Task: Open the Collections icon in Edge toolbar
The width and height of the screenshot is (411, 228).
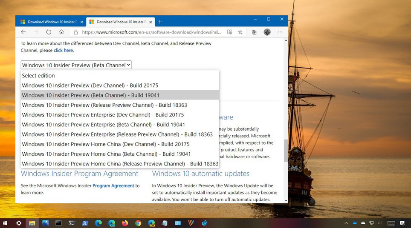Action: pyautogui.click(x=254, y=32)
